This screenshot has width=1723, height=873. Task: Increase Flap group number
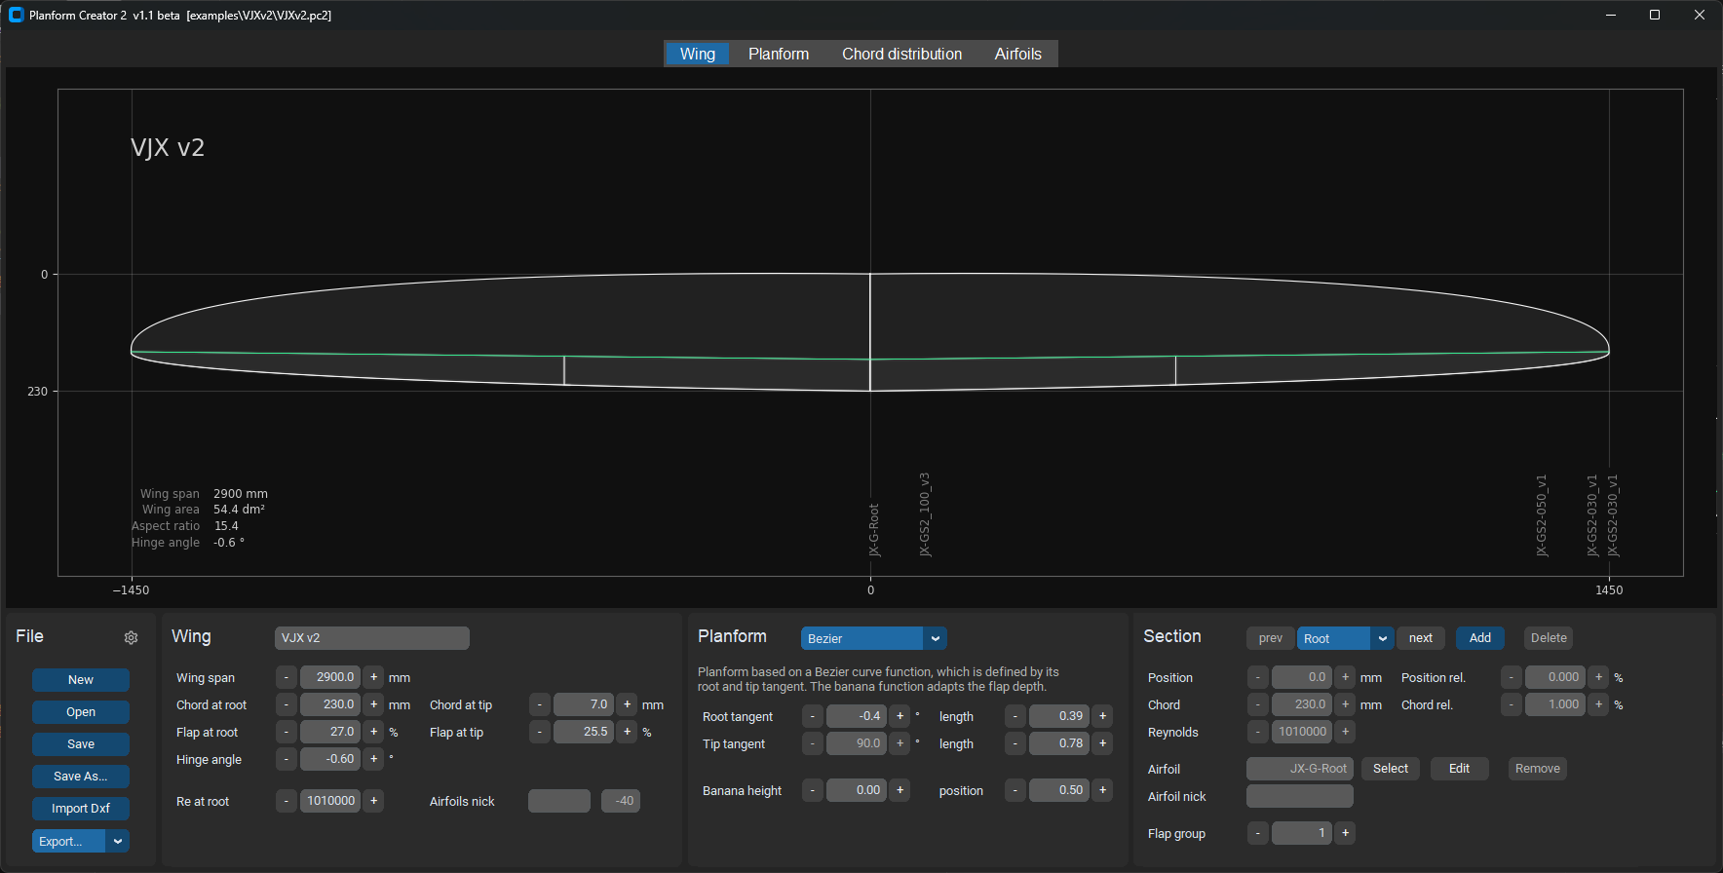[1346, 833]
